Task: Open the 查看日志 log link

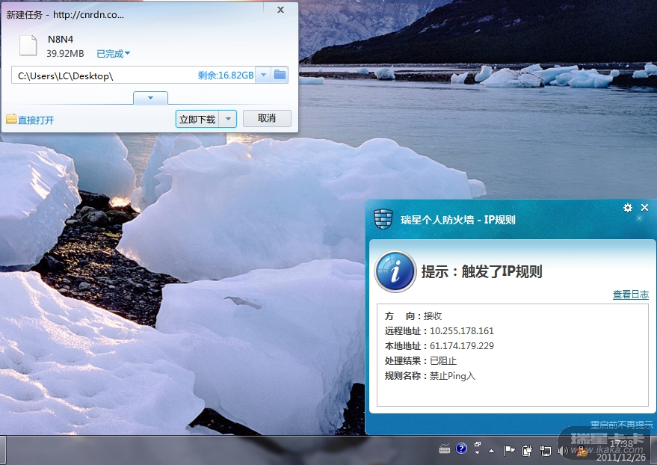Action: pyautogui.click(x=631, y=295)
